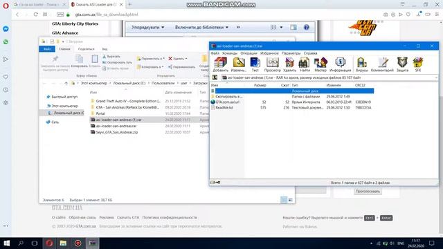Click WinRAR up-one-level folder icon
Viewport: 443px width, 249px height.
tap(215, 77)
